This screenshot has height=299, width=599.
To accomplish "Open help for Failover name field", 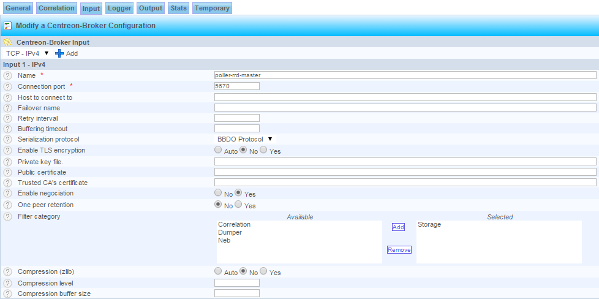I will 7,108.
